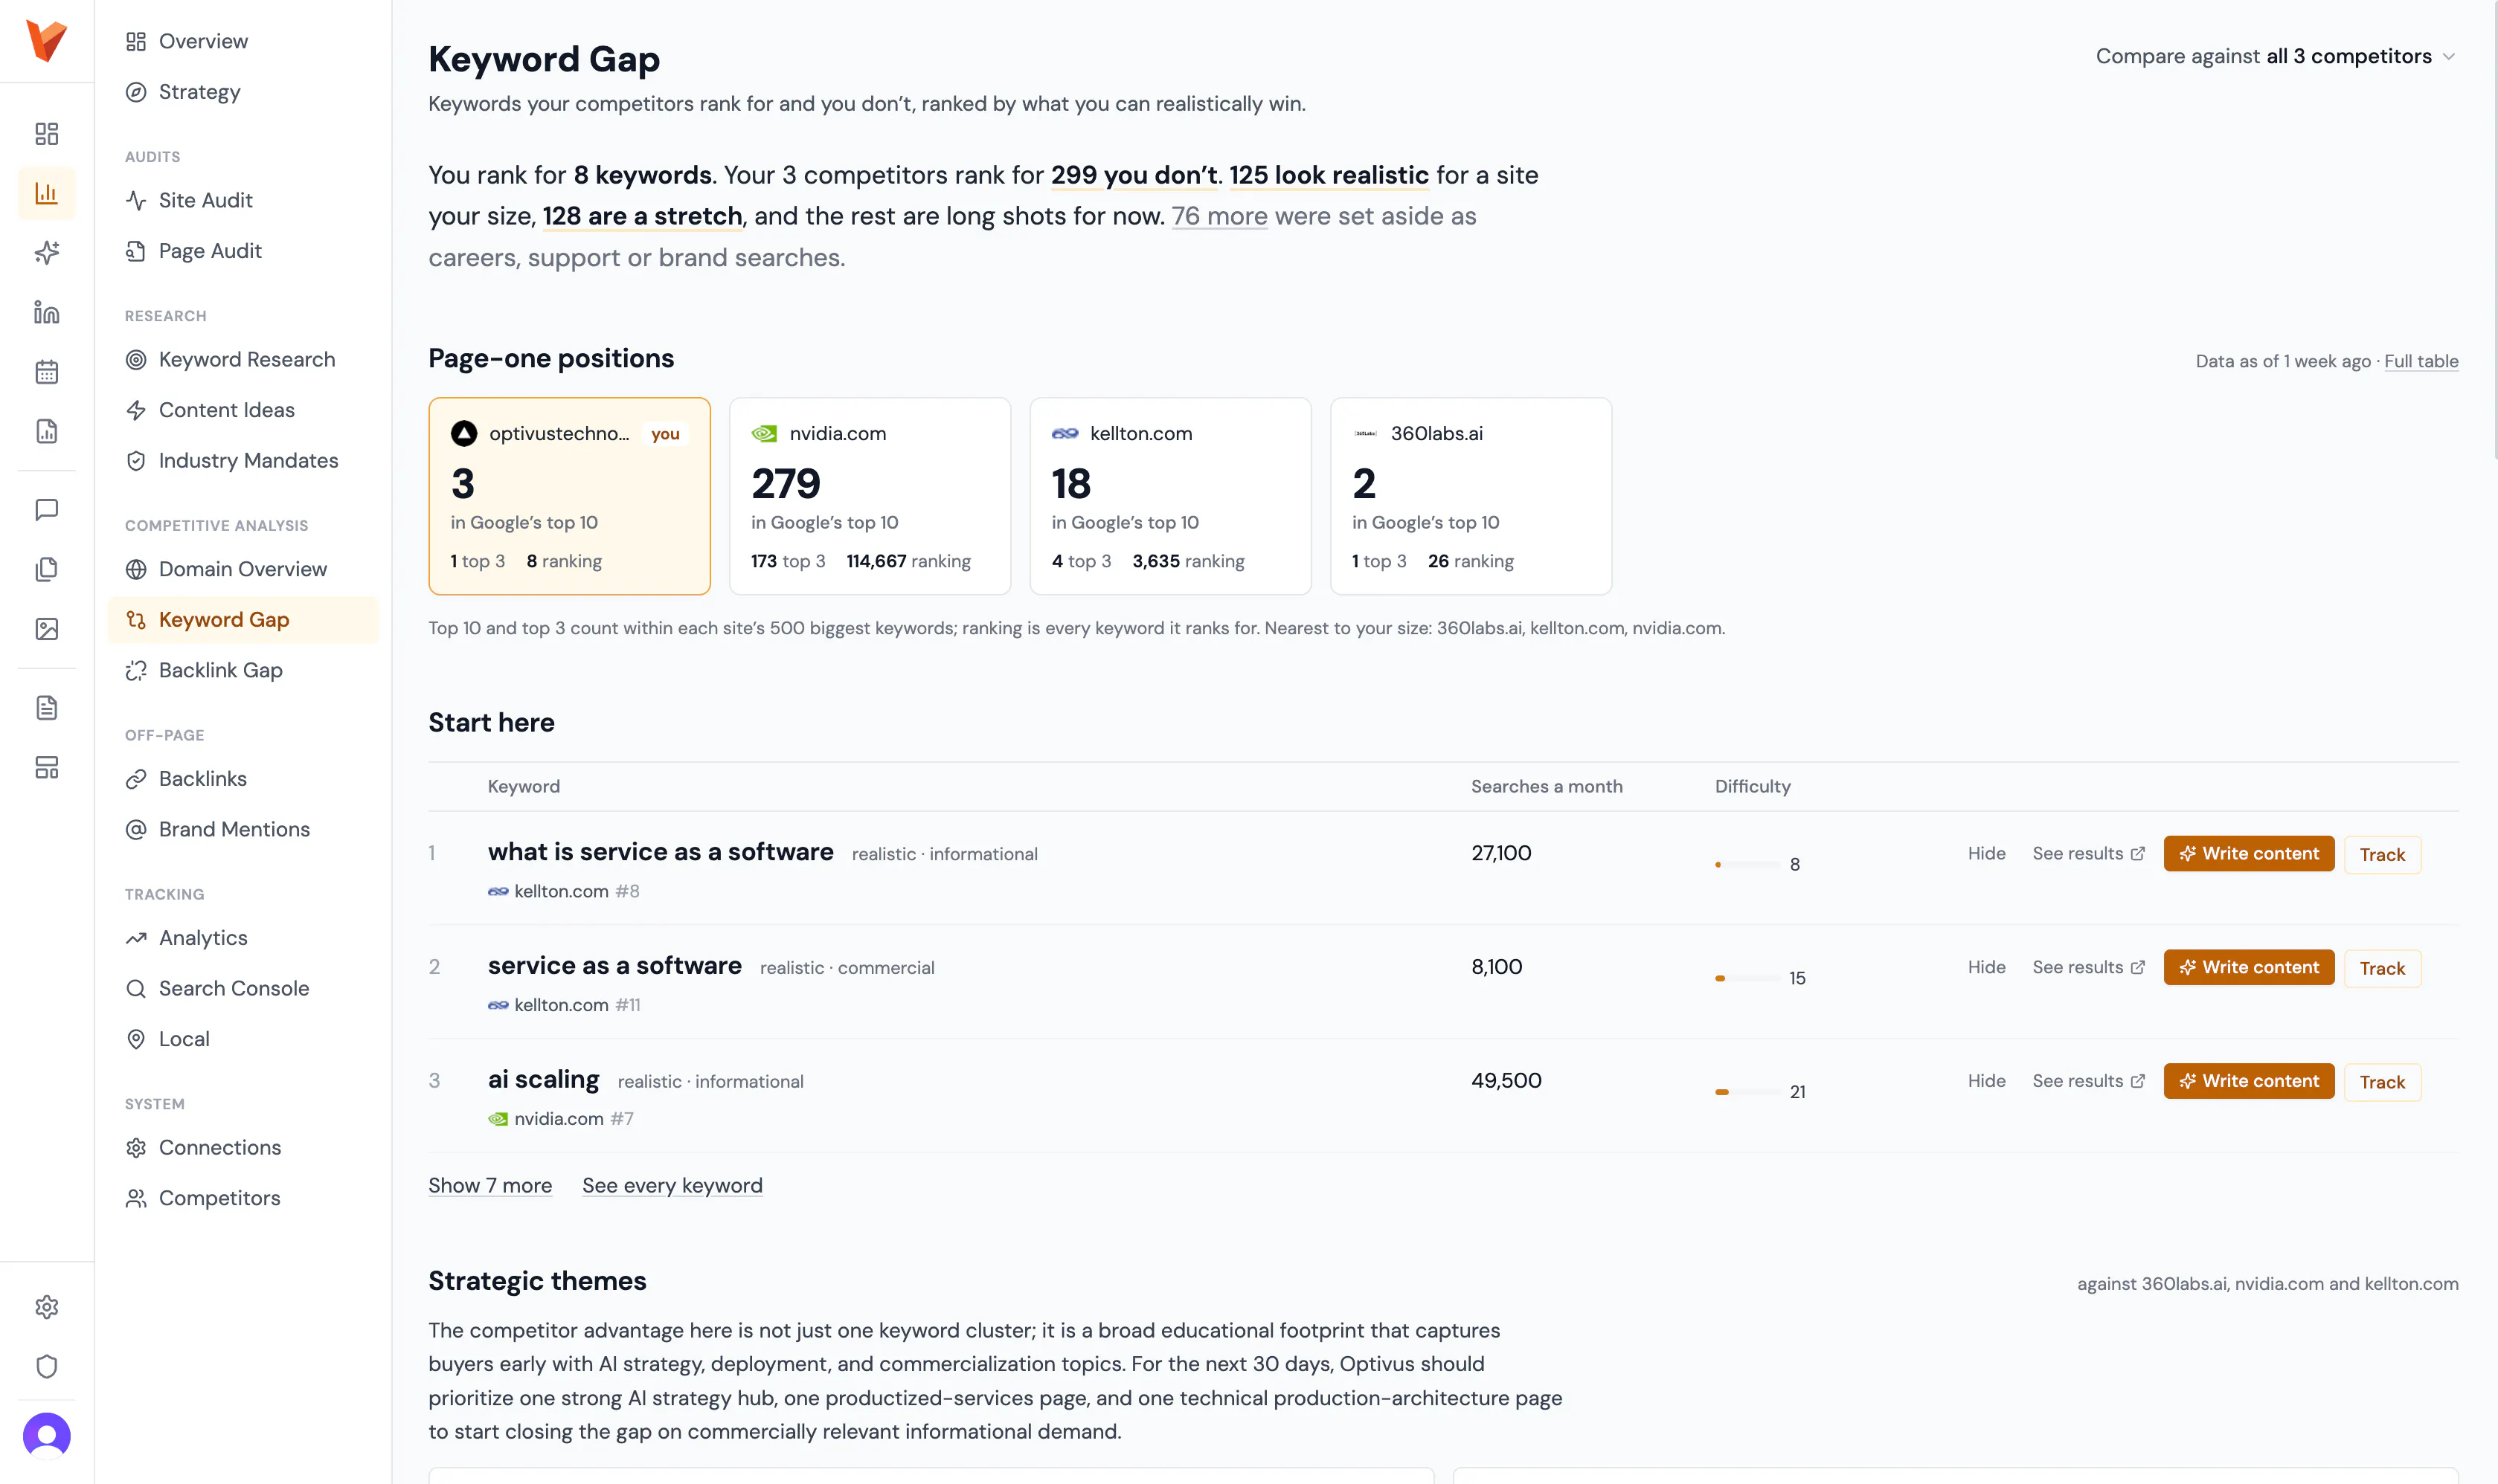Screen dimensions: 2498x1484
Task: Open Brand Mentions in the sidebar
Action: click(x=243, y=829)
